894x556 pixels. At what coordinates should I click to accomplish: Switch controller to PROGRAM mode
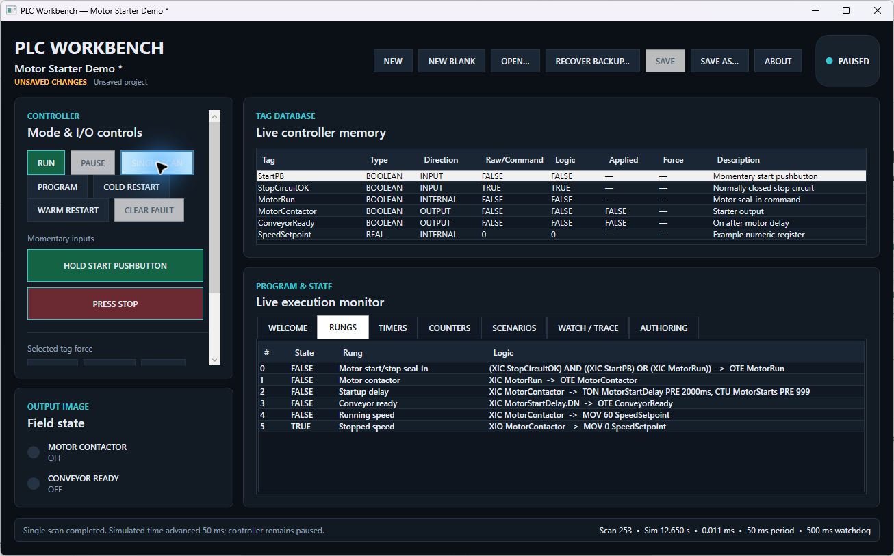(58, 187)
